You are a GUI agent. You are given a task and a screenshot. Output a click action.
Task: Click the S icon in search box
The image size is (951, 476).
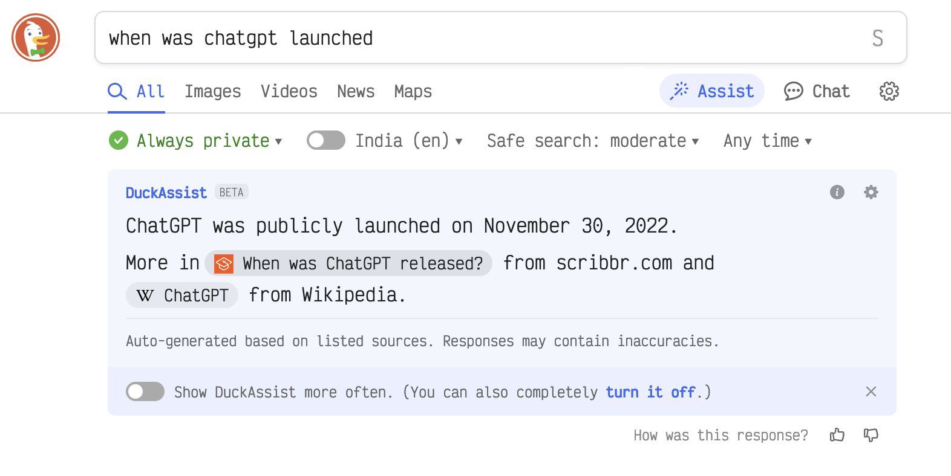878,38
